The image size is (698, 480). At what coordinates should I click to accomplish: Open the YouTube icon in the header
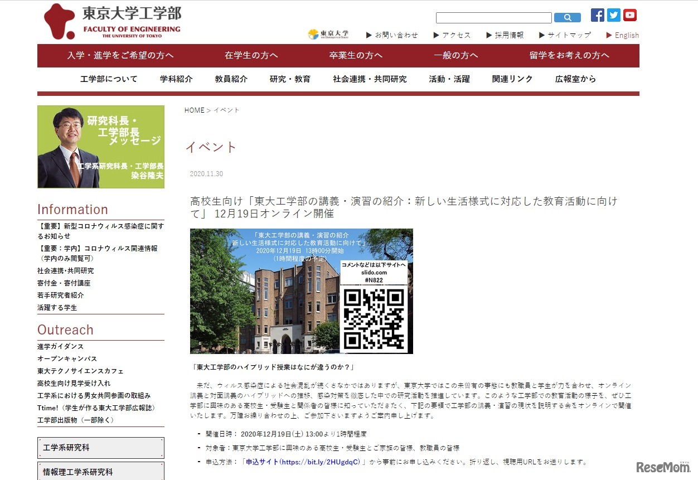coord(629,15)
